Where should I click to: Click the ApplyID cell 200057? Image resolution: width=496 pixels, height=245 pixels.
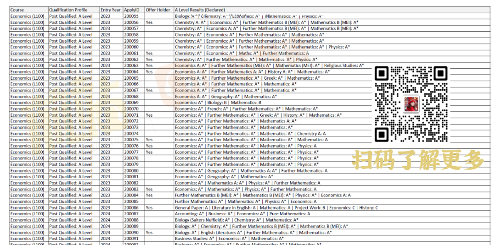pyautogui.click(x=134, y=28)
